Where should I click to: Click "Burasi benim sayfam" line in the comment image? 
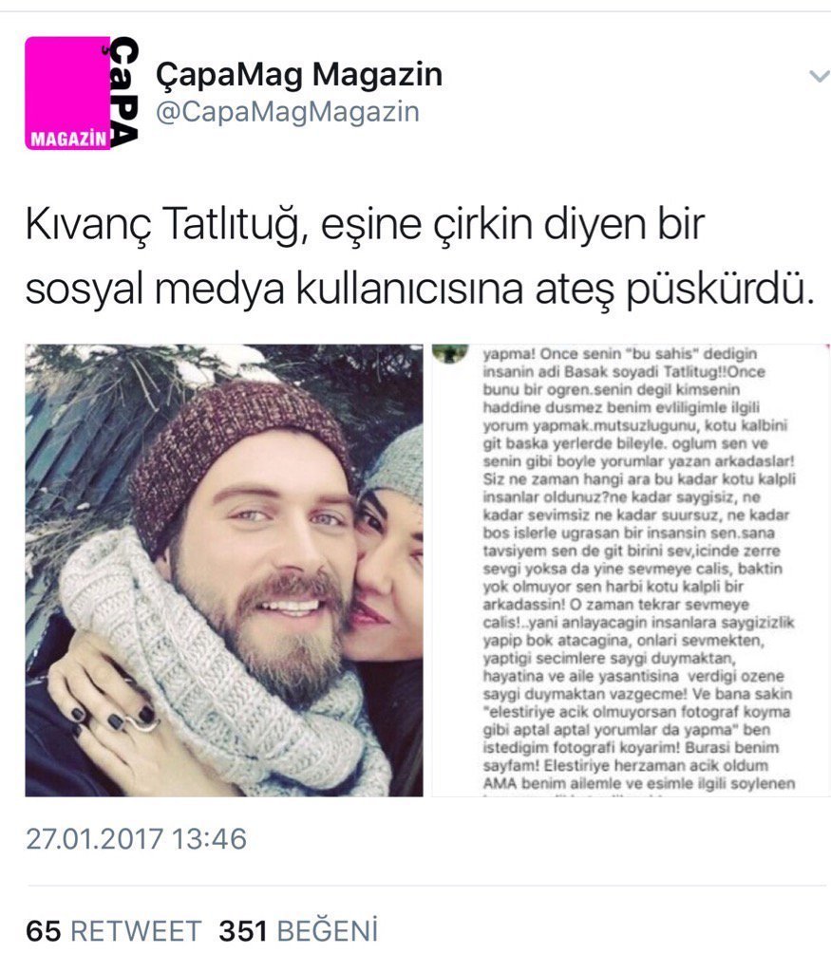[631, 757]
